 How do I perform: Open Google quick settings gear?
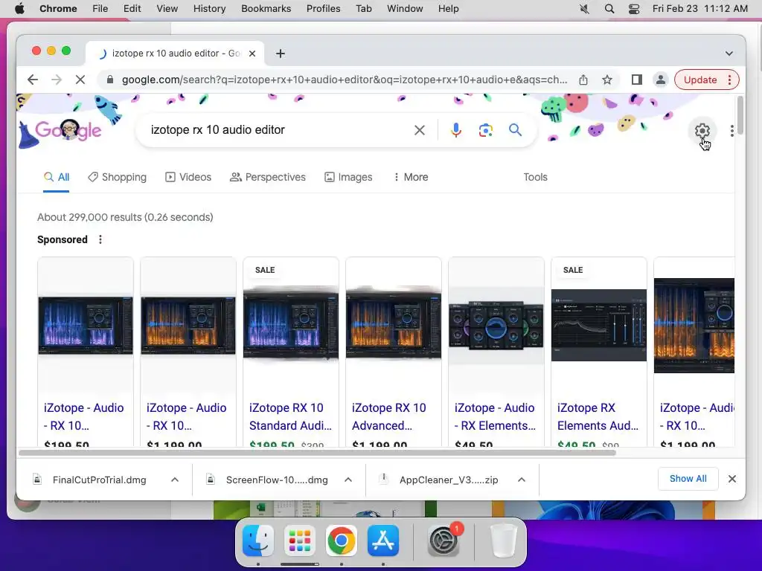pos(702,130)
